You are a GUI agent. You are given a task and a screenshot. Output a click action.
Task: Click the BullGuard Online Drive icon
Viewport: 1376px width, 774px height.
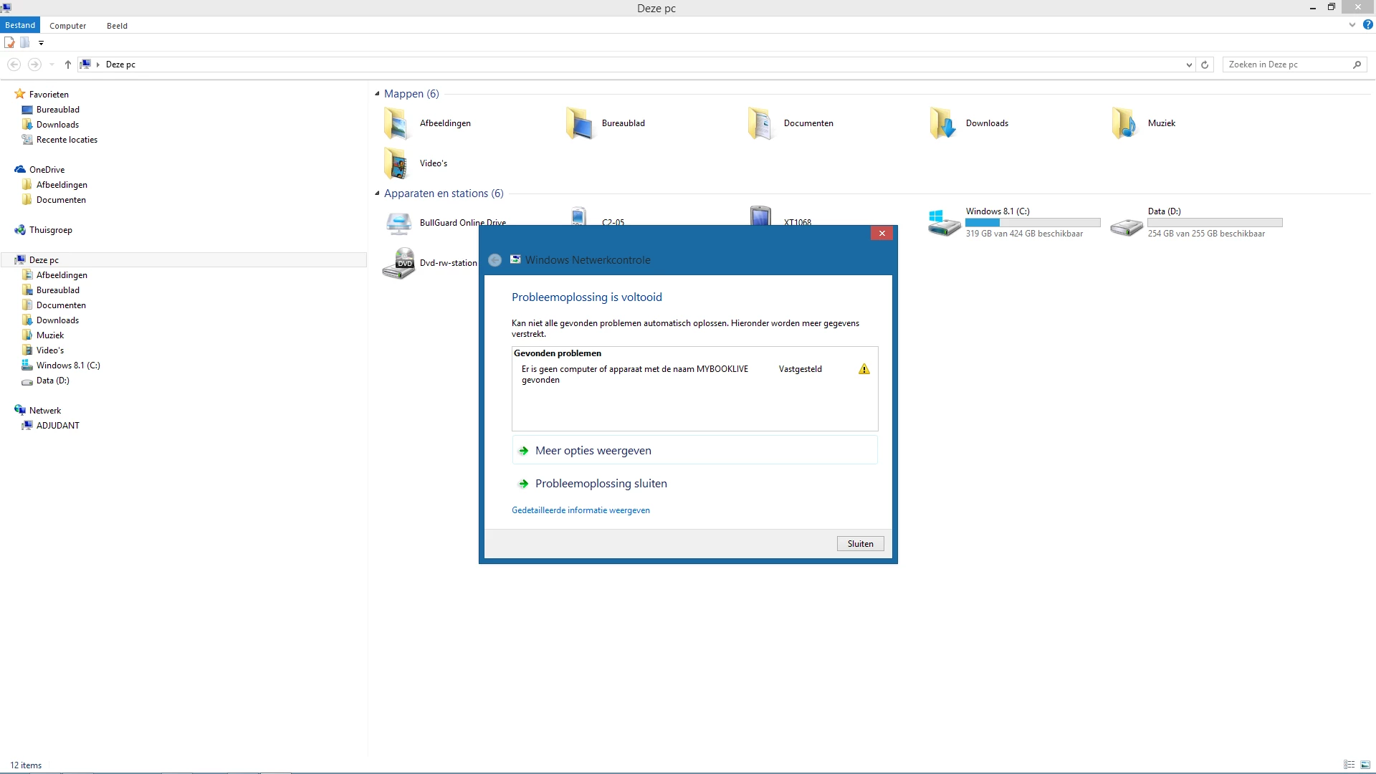[399, 223]
